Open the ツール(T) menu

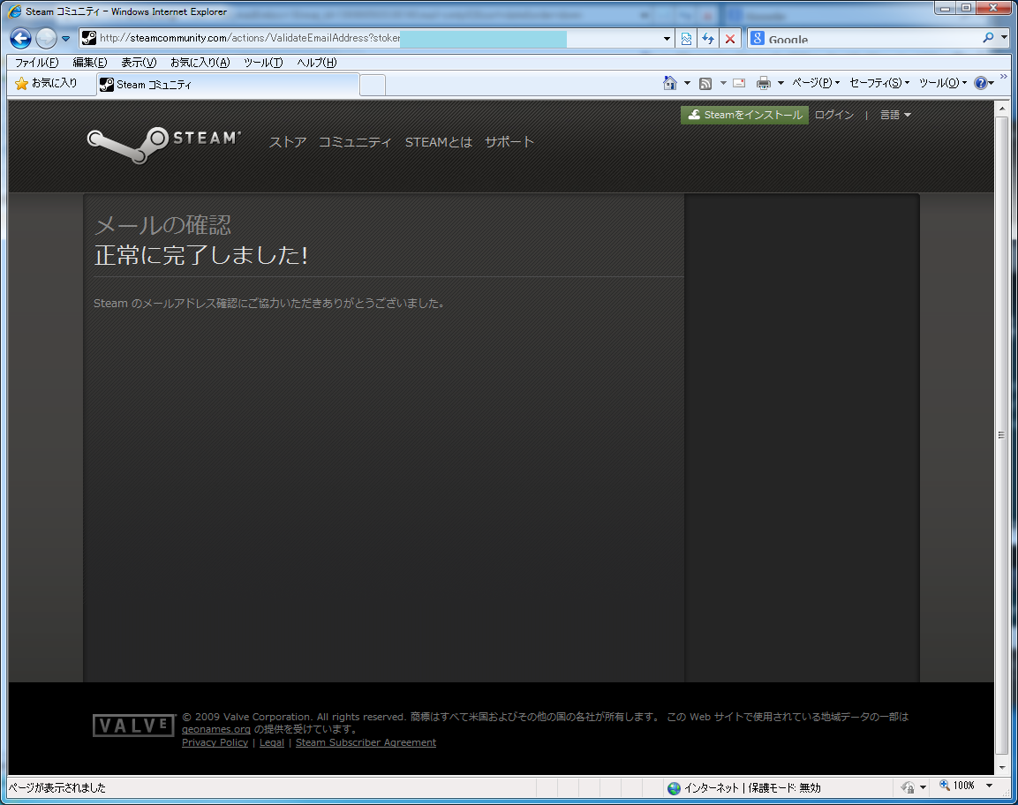click(263, 63)
